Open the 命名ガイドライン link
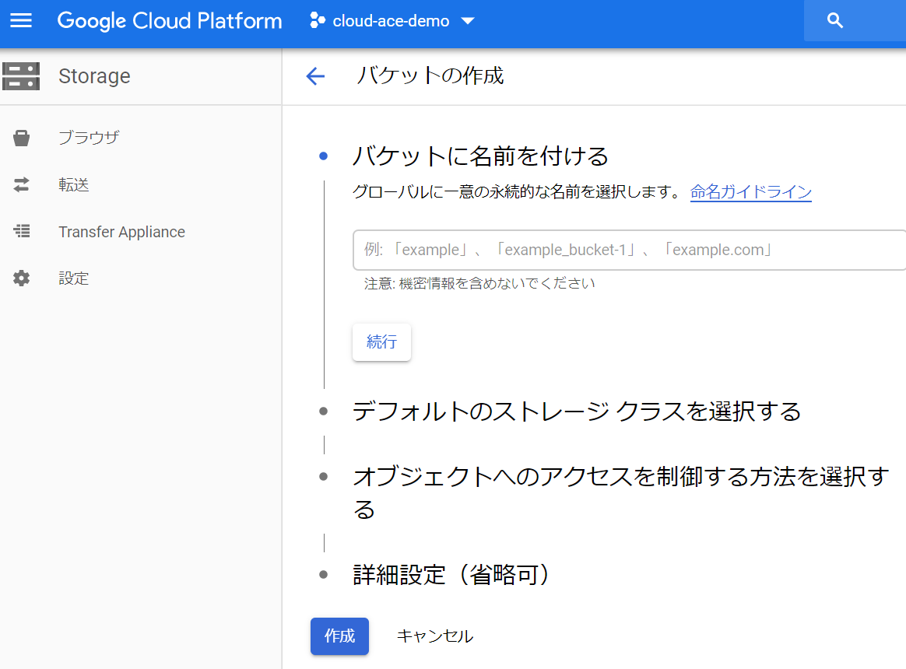Screen dimensions: 906x669 point(750,192)
